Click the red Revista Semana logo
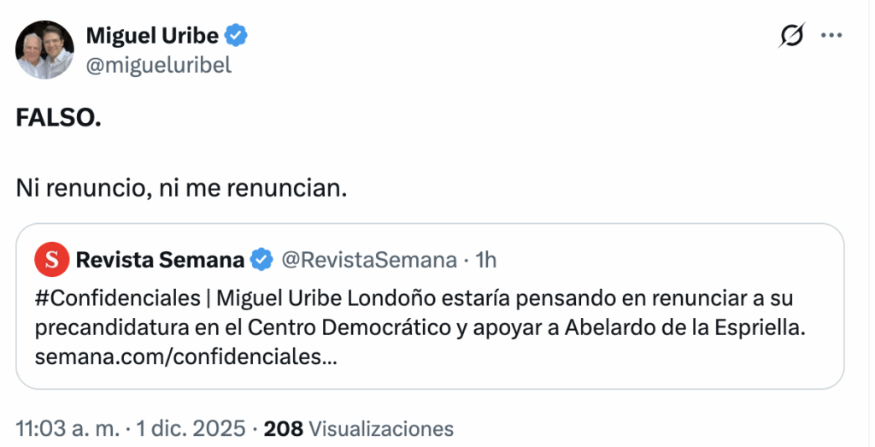The image size is (875, 447). pos(51,260)
